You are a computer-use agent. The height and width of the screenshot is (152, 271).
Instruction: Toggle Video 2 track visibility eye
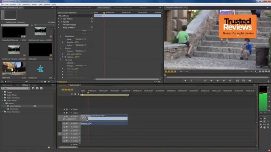[x=64, y=113]
